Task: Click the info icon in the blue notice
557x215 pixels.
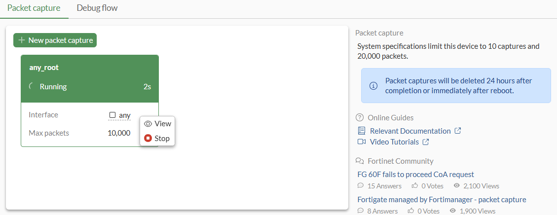Action: (x=373, y=86)
